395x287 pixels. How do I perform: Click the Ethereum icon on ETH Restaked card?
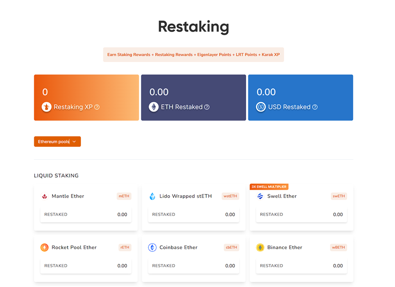pyautogui.click(x=153, y=107)
